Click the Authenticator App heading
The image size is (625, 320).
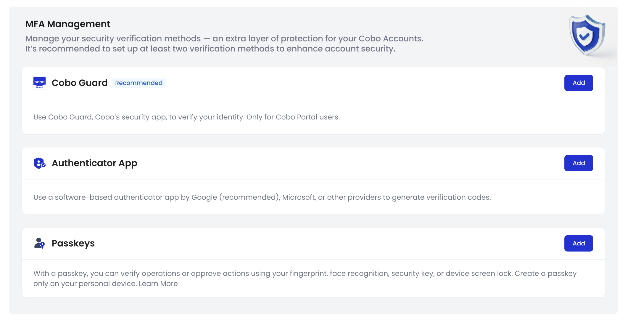[x=94, y=163]
